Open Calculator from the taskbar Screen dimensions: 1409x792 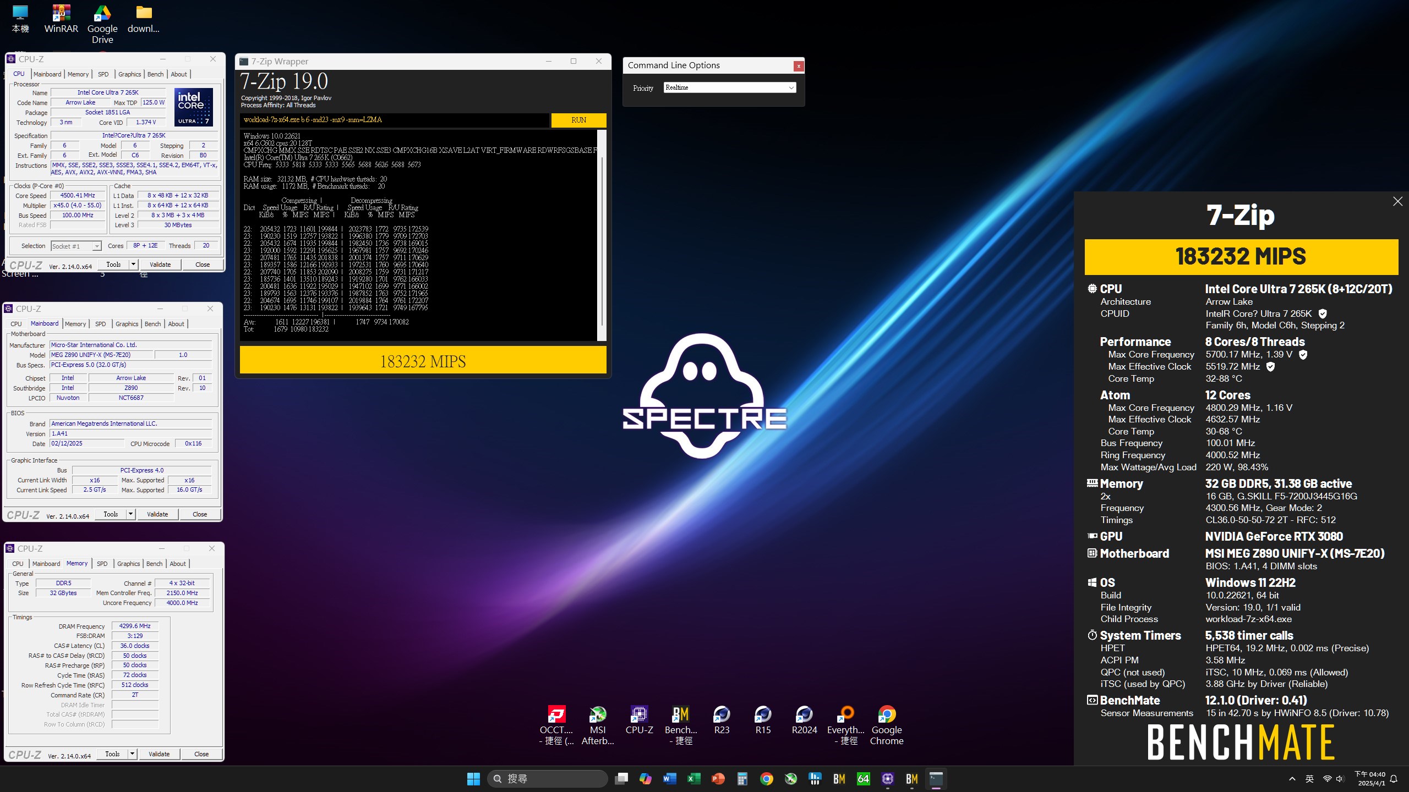(x=742, y=779)
